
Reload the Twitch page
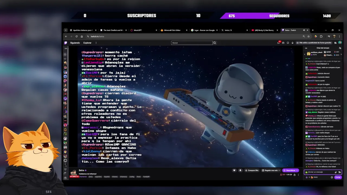point(76,37)
